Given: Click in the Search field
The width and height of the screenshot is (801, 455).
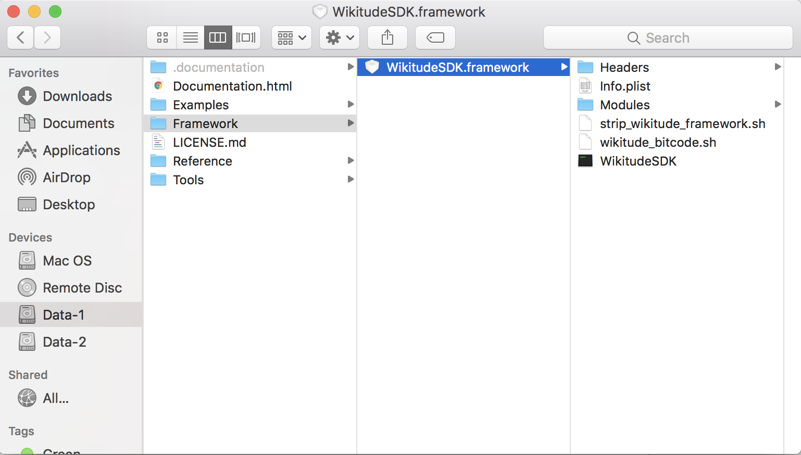Looking at the screenshot, I should point(668,38).
